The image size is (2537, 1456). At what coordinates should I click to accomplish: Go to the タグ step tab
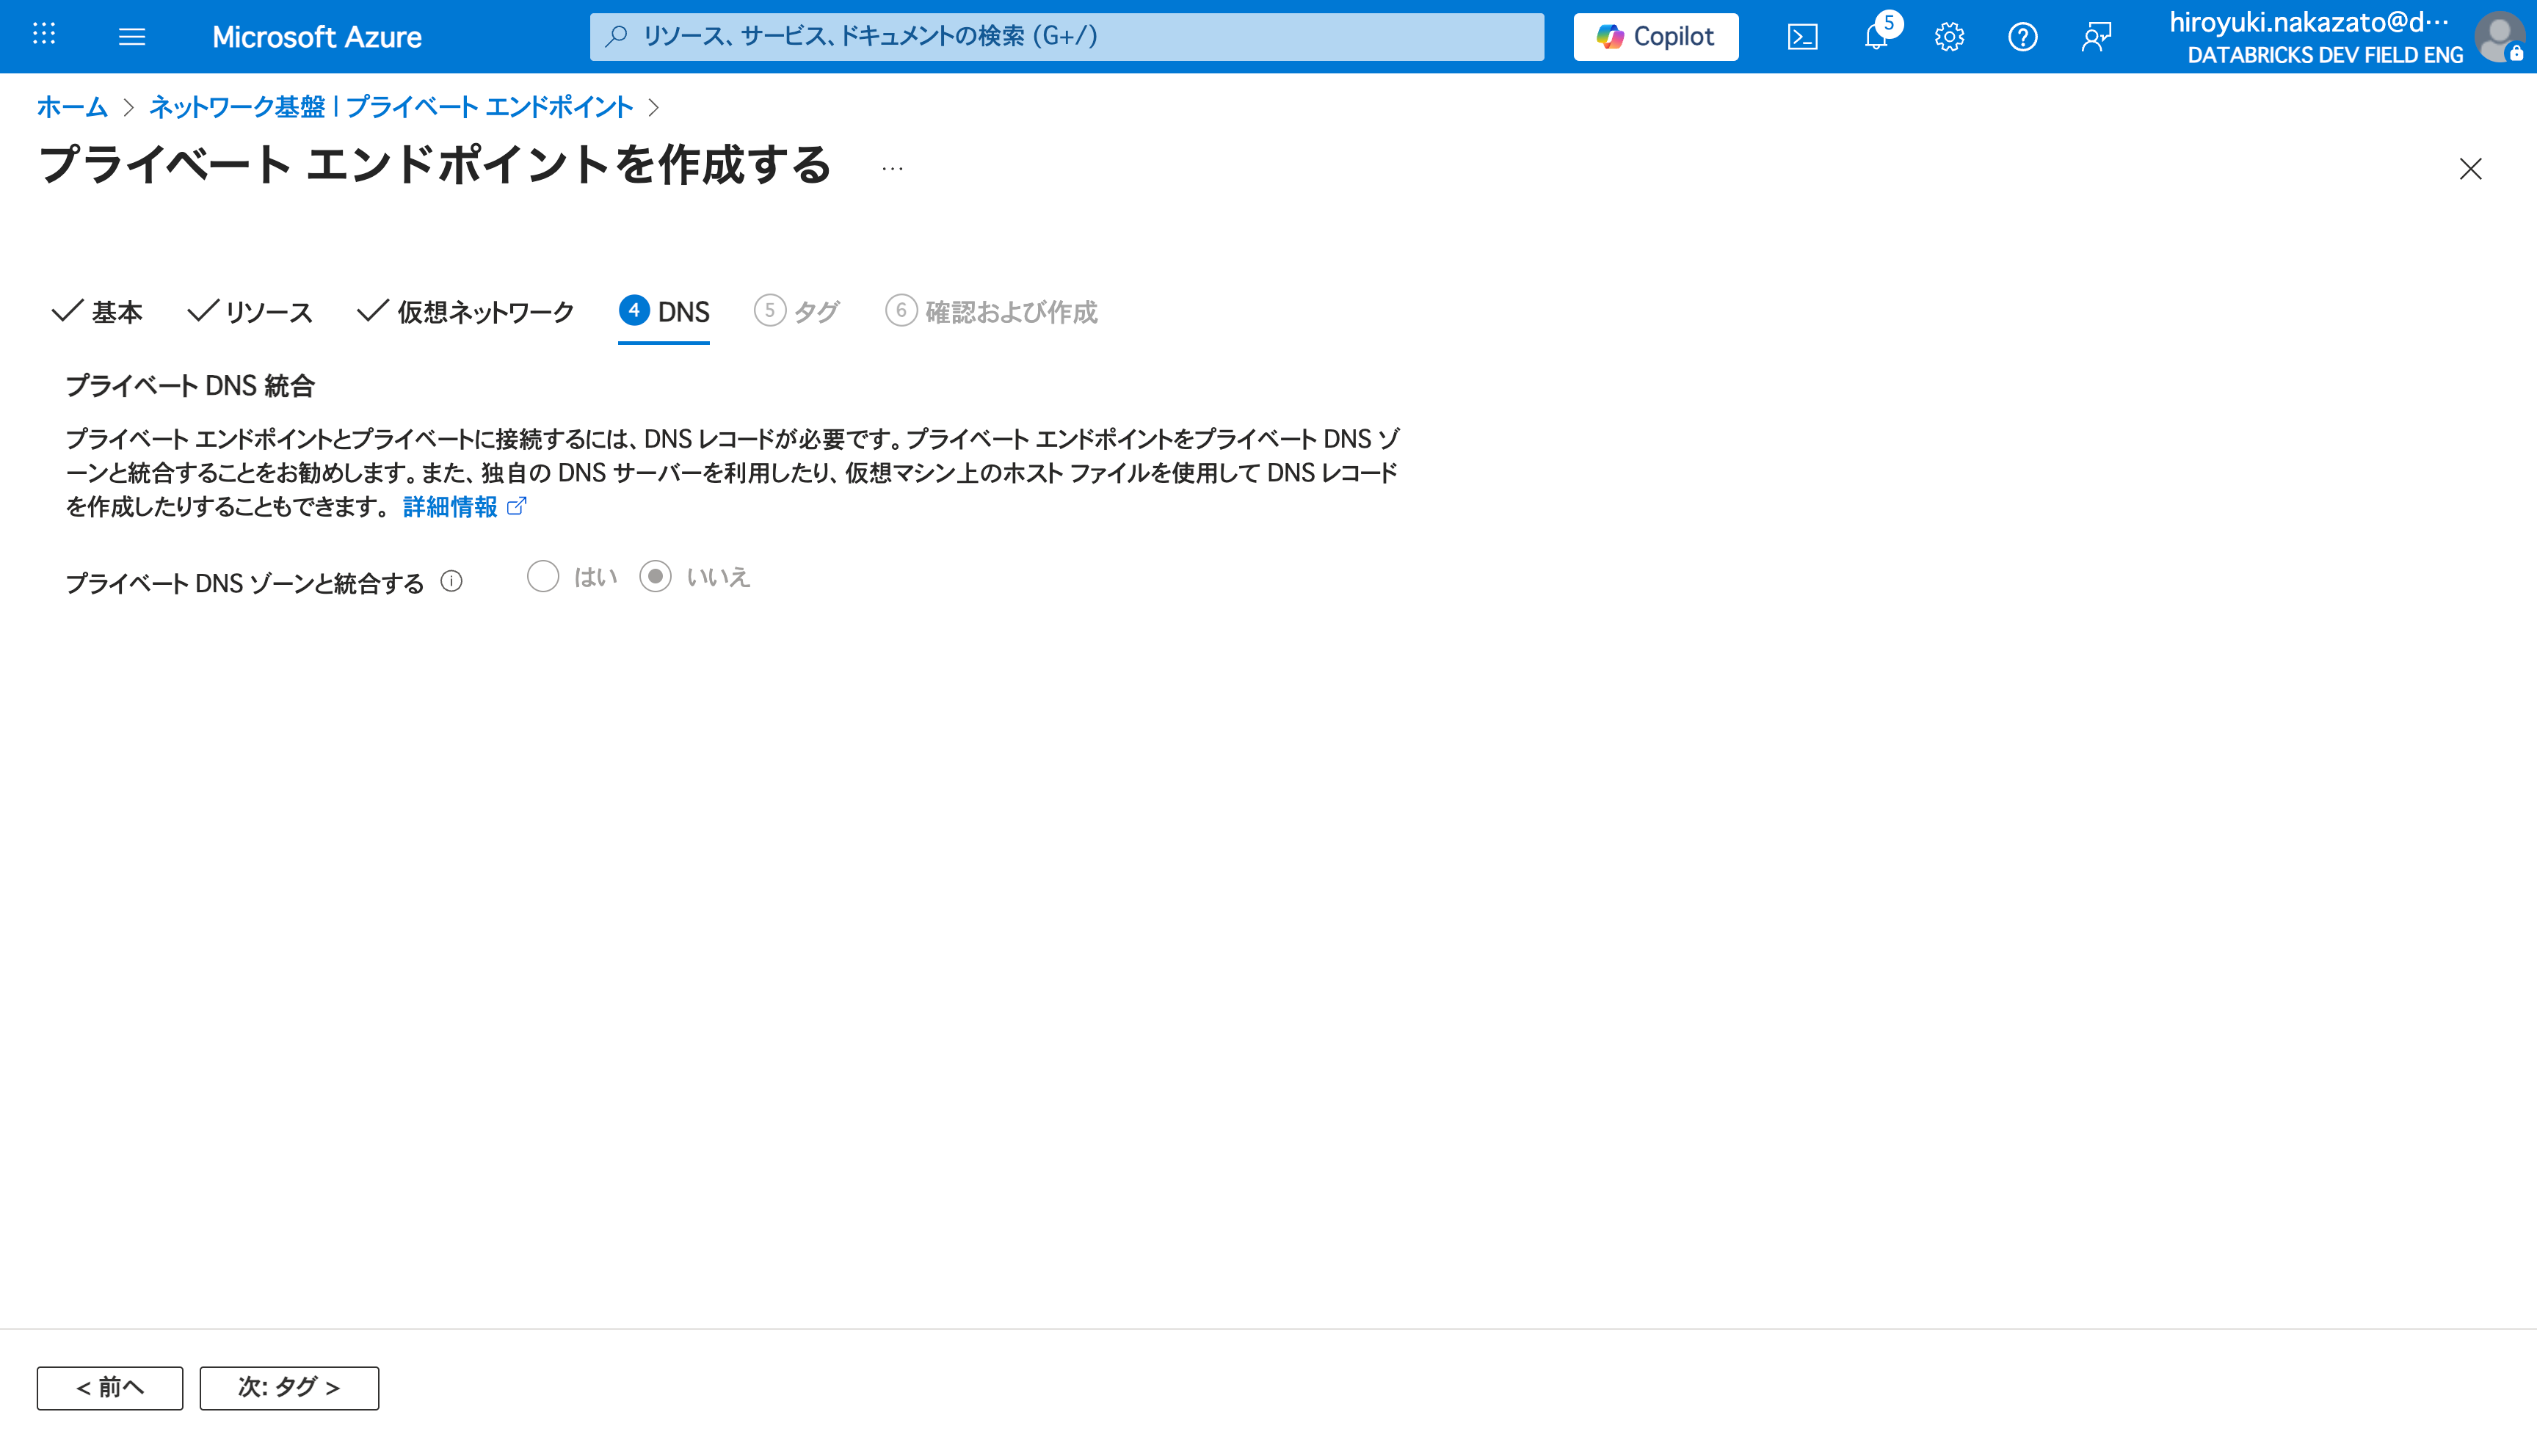797,312
